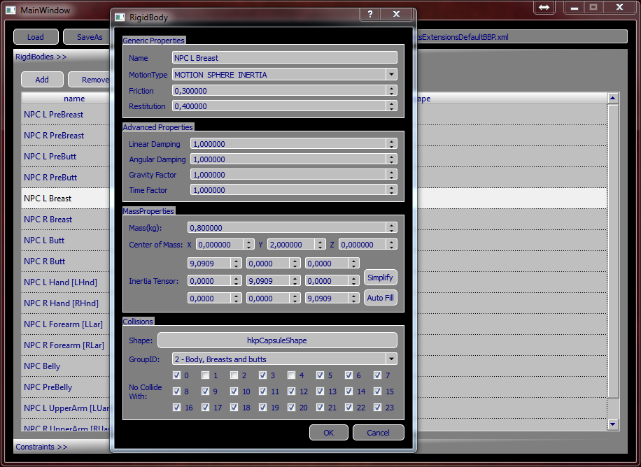Select NPC R Breast in the list
The width and height of the screenshot is (641, 467).
pos(48,220)
